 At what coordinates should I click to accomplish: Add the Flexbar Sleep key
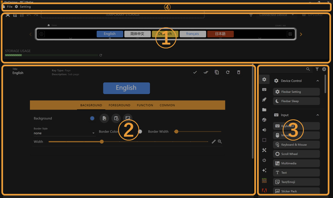(296, 101)
